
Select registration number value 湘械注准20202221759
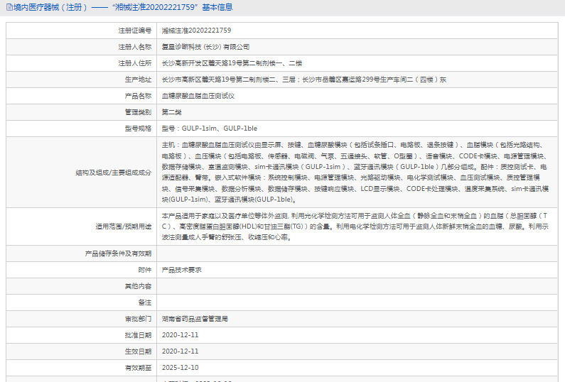[x=196, y=31]
